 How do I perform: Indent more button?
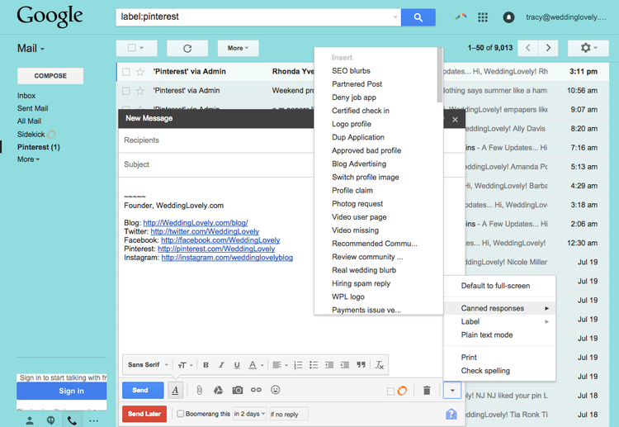[x=345, y=365]
